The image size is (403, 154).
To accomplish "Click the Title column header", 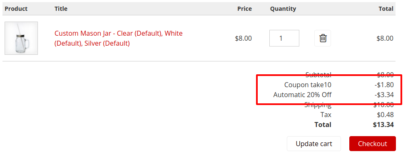I will click(x=61, y=9).
